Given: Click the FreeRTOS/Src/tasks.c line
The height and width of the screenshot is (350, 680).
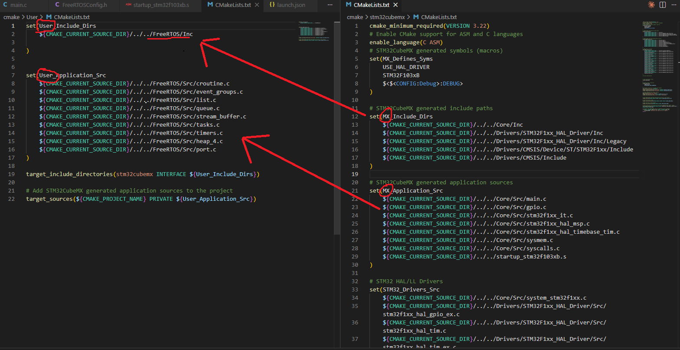Looking at the screenshot, I should [x=129, y=125].
